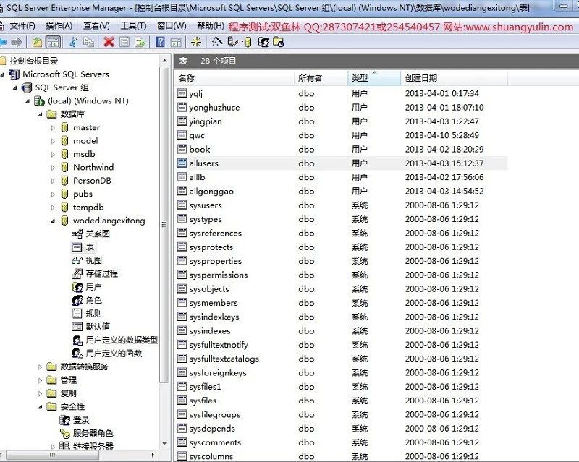Image resolution: width=579 pixels, height=462 pixels.
Task: Collapse the wodediangexitong database node
Action: click(53, 221)
